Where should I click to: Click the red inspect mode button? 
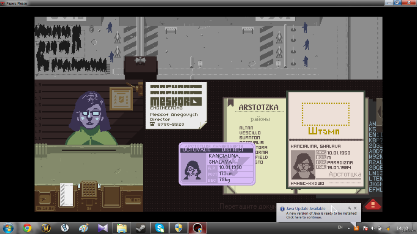click(373, 205)
